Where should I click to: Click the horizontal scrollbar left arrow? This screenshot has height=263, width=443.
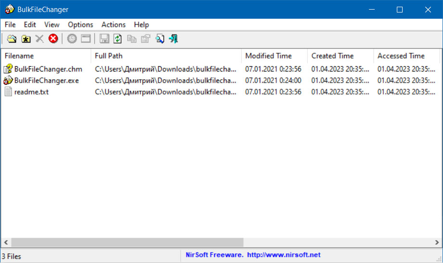pyautogui.click(x=6, y=242)
